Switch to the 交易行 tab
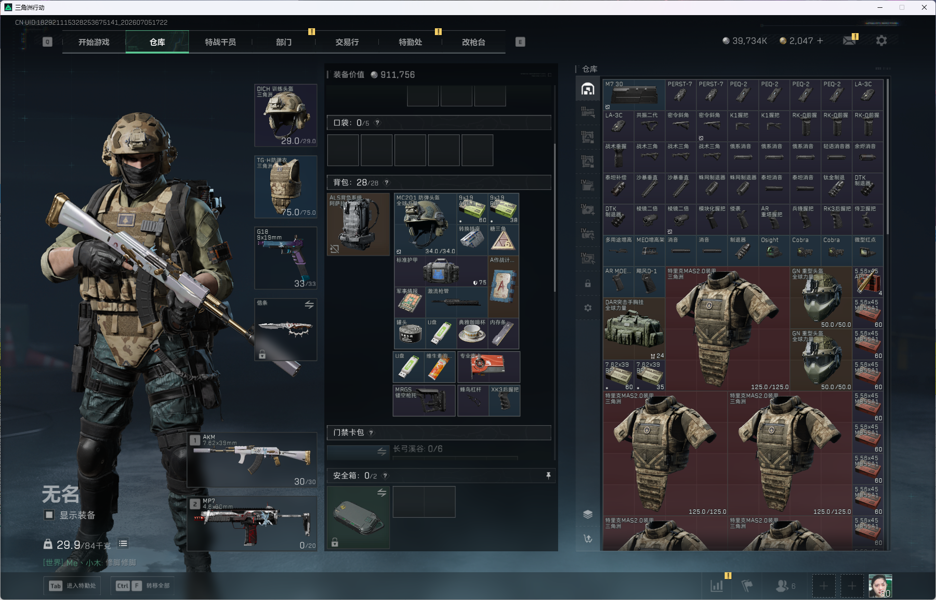The height and width of the screenshot is (600, 936). [x=347, y=42]
